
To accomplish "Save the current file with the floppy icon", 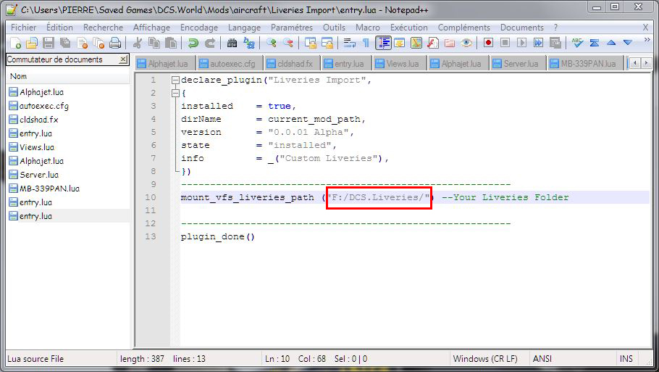I will pos(49,43).
